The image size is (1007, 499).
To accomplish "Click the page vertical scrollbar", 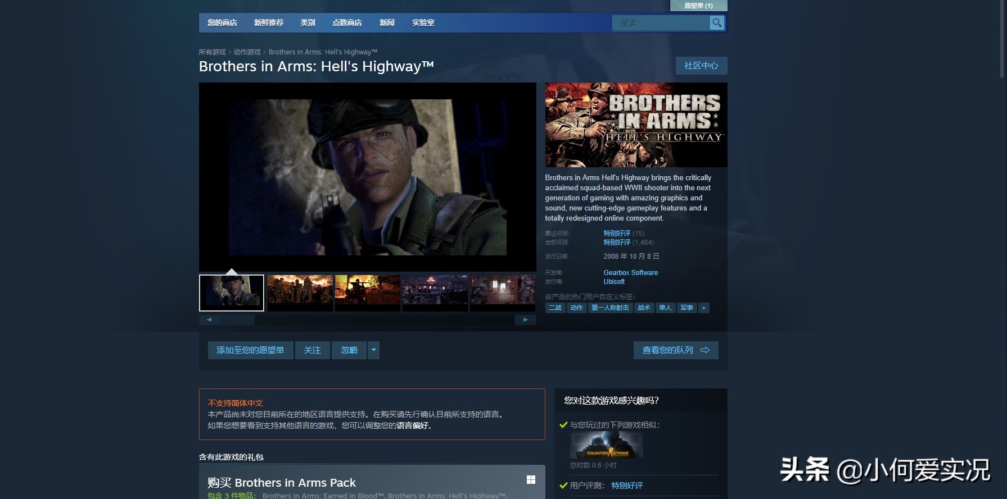I will 1002,39.
